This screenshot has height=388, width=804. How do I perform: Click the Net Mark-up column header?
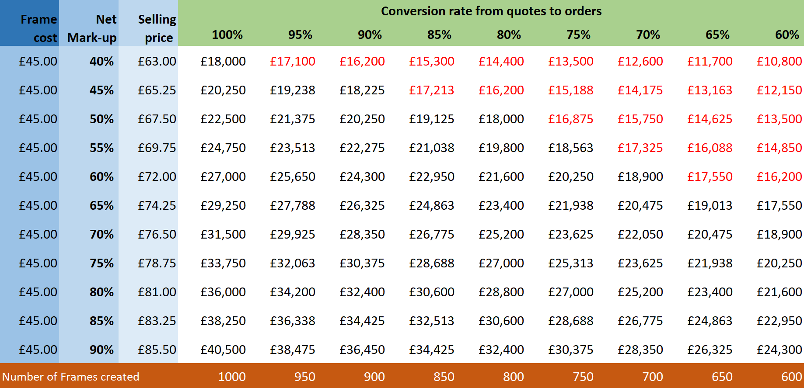click(89, 23)
